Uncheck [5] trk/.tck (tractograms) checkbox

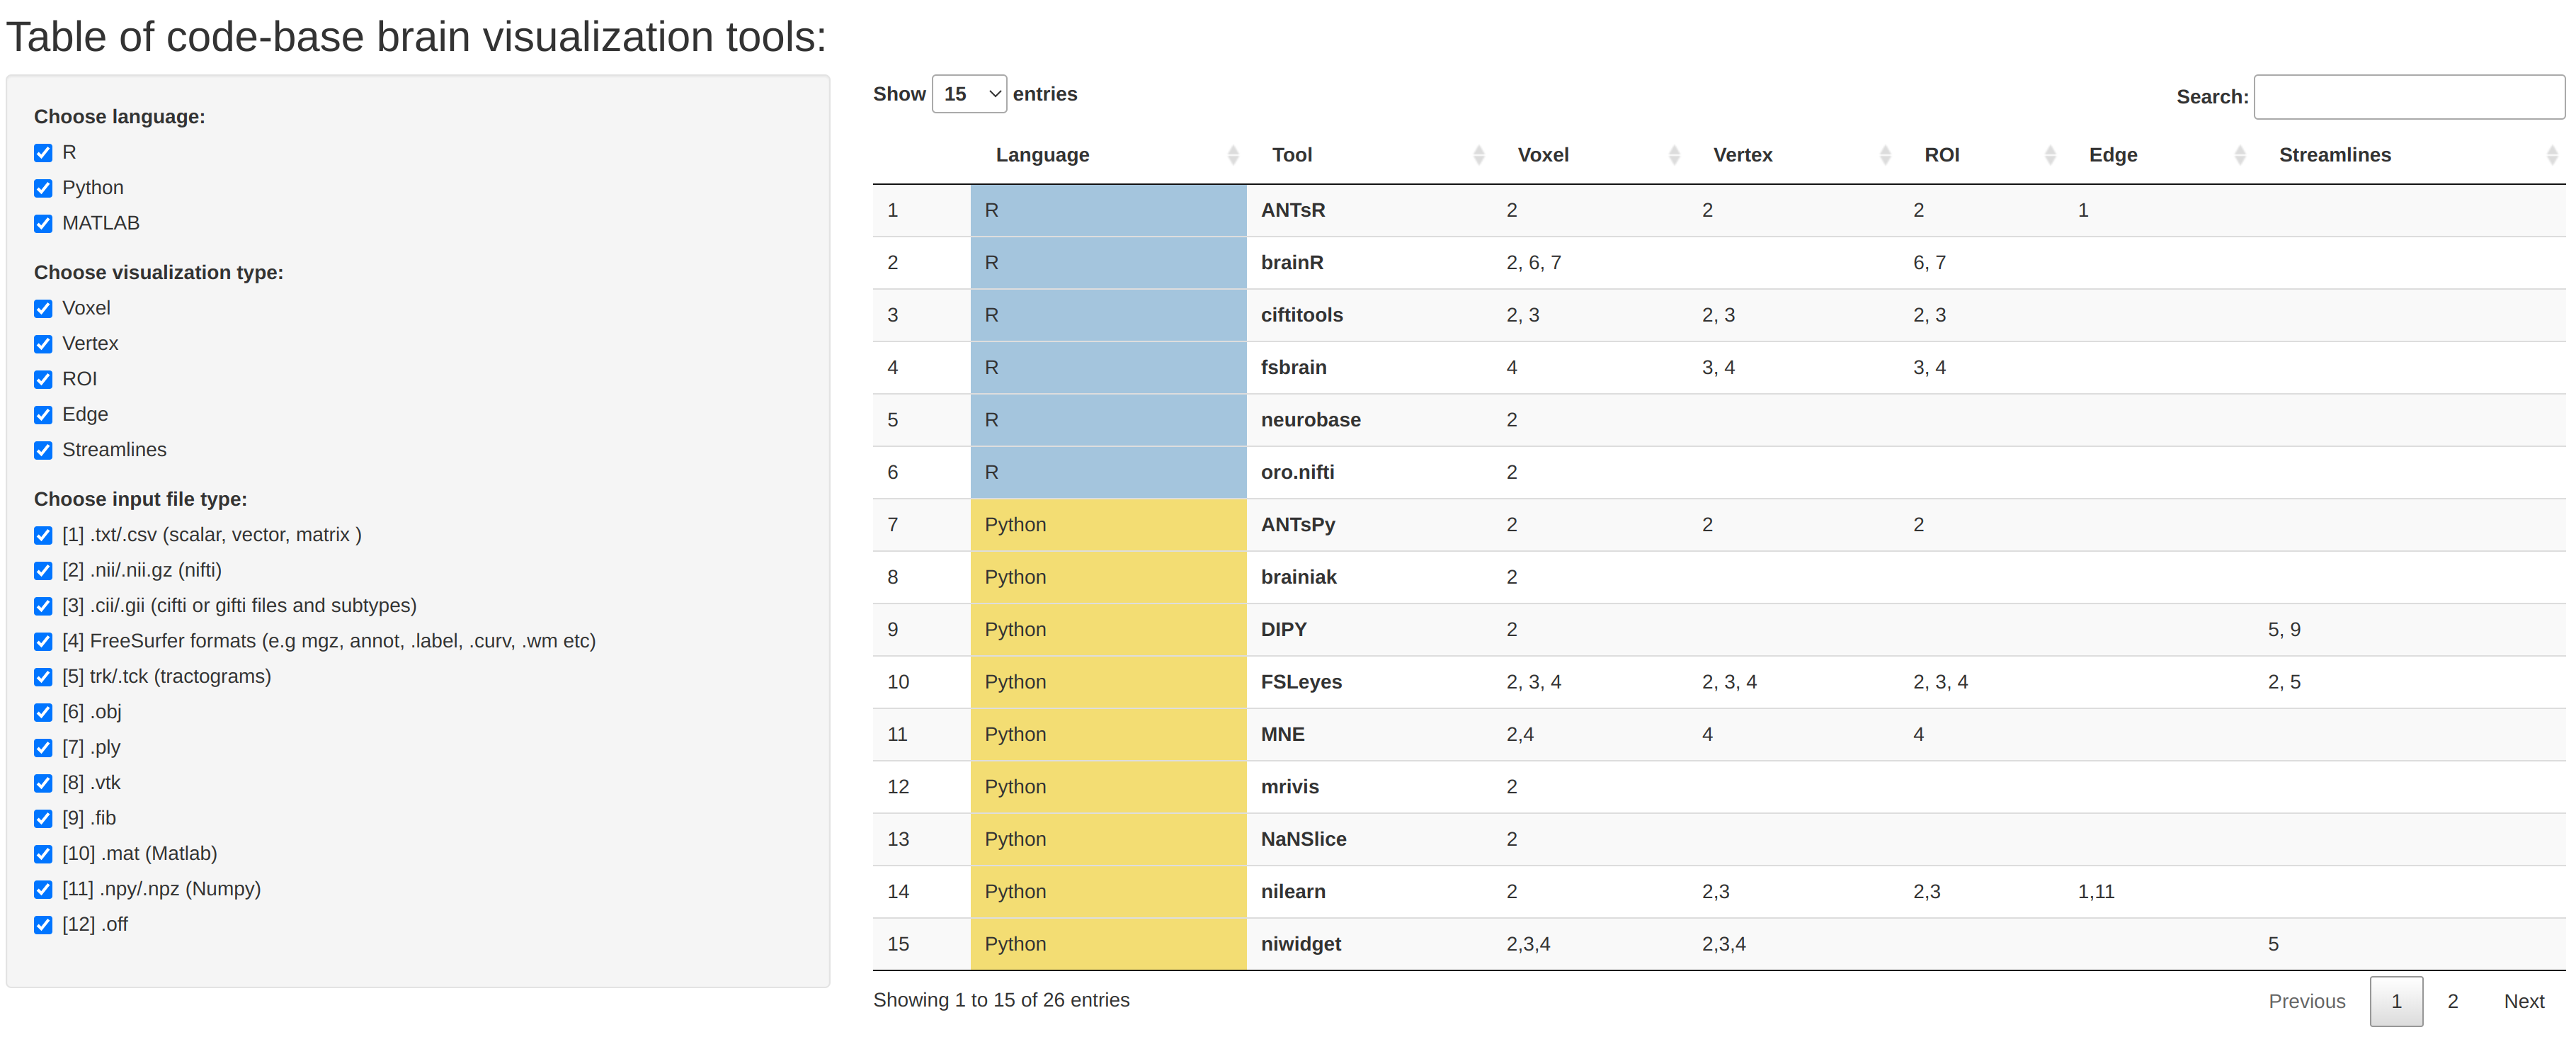point(43,677)
